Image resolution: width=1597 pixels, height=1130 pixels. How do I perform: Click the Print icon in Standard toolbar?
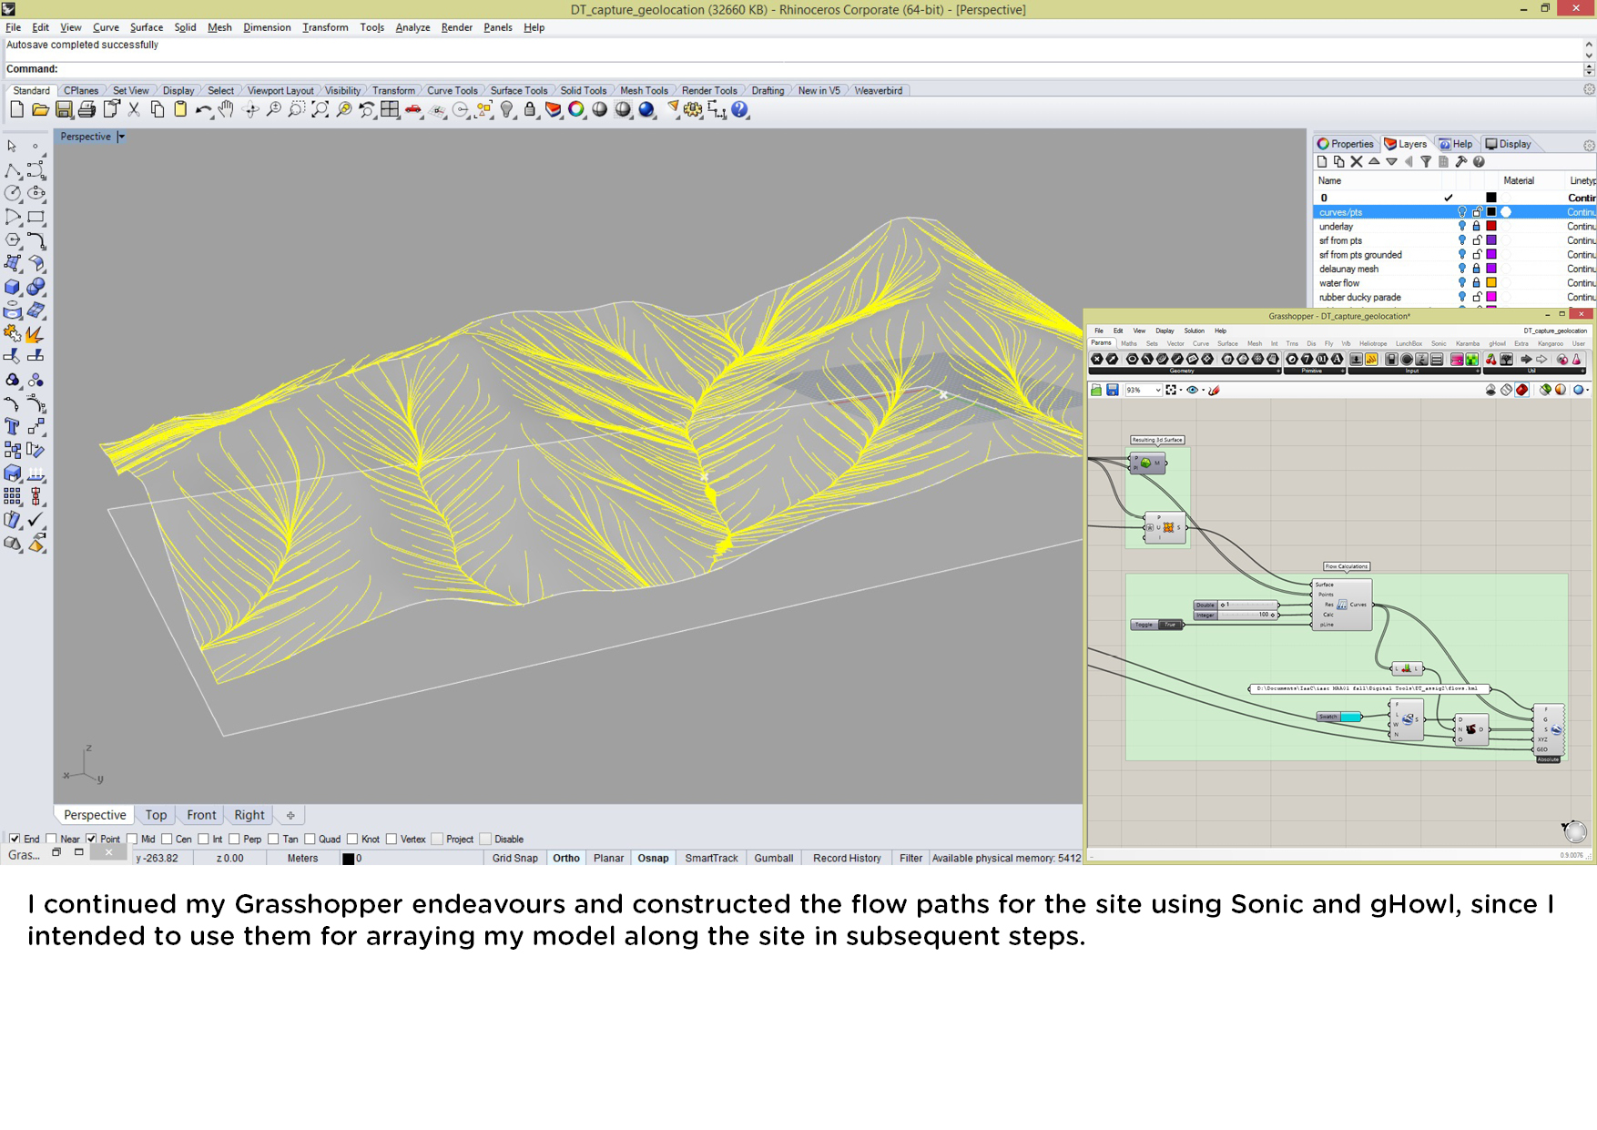[87, 110]
